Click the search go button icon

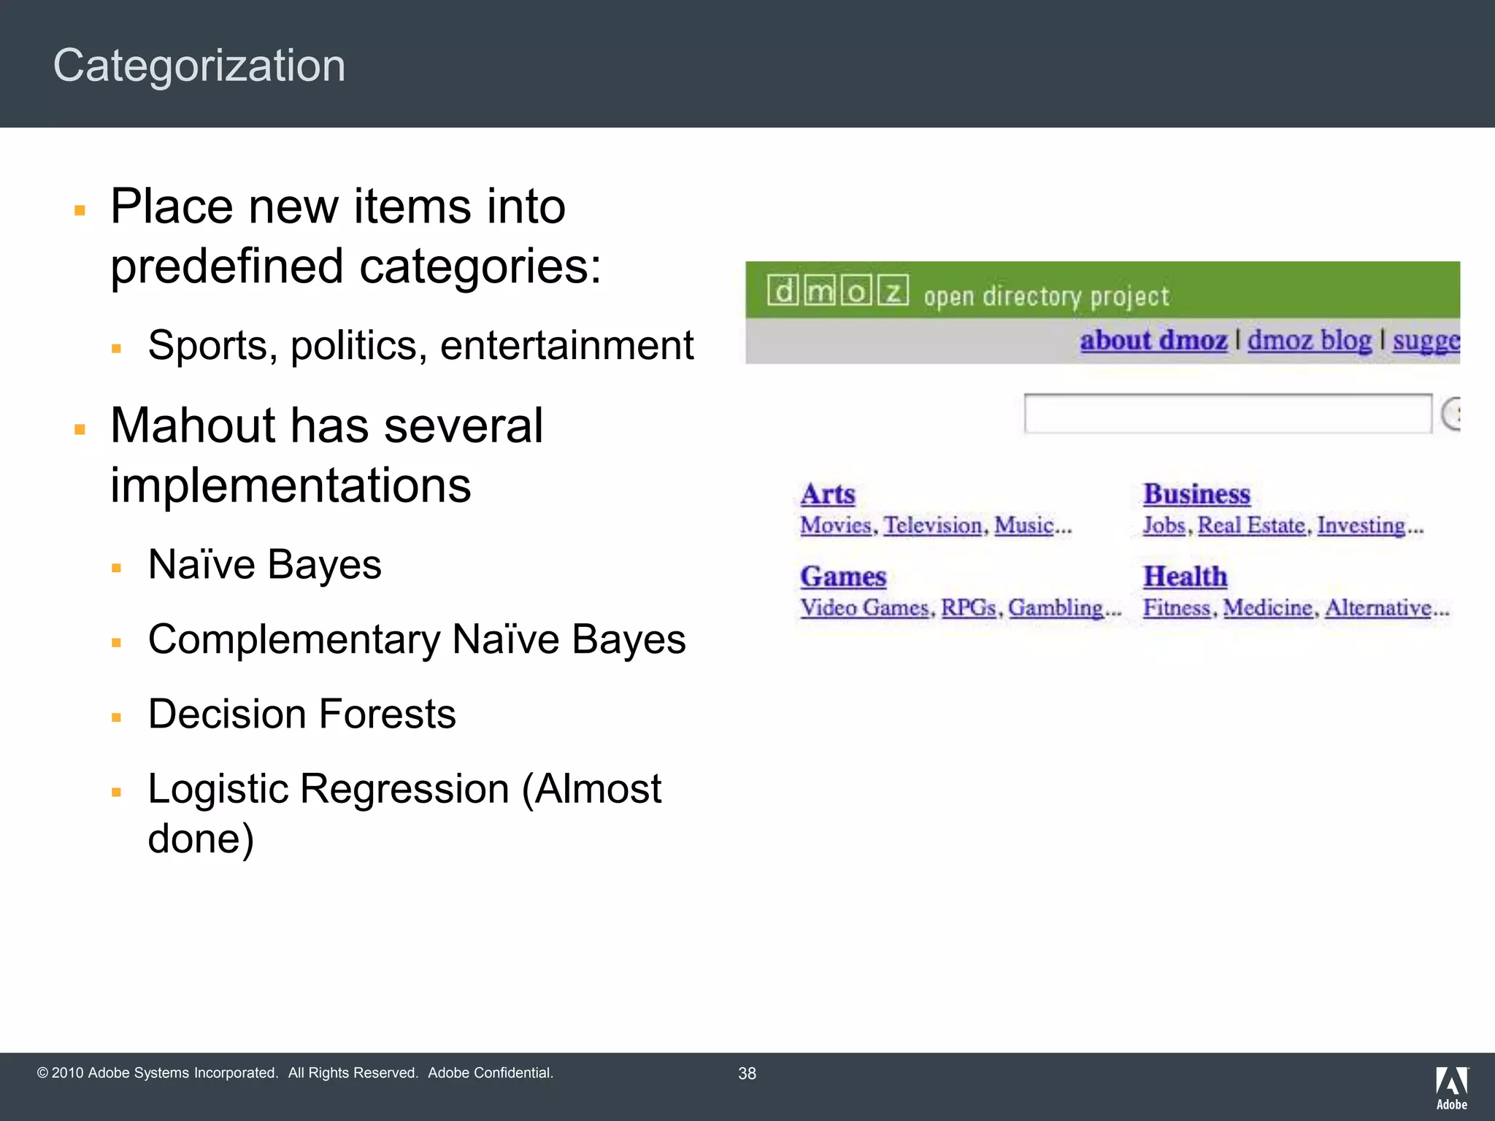tap(1451, 415)
